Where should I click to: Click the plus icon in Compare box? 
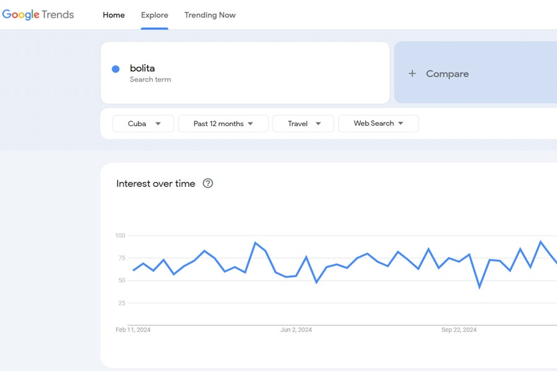coord(412,74)
